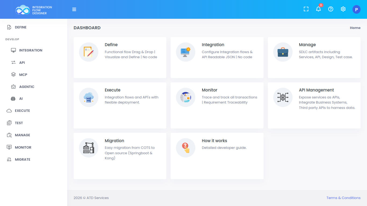Open the Terms & Conditions link
The width and height of the screenshot is (367, 206).
pos(343,198)
